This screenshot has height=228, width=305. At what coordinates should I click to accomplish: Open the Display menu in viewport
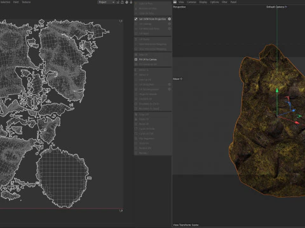pos(203,2)
